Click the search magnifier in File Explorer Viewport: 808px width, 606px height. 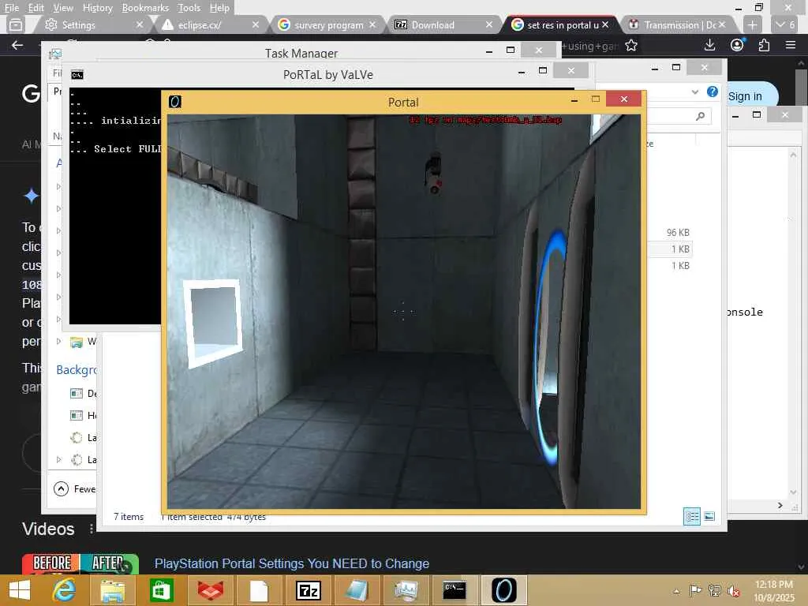700,117
